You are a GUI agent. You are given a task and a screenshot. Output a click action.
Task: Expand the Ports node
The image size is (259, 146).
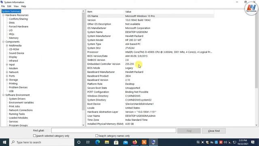pos(7,76)
